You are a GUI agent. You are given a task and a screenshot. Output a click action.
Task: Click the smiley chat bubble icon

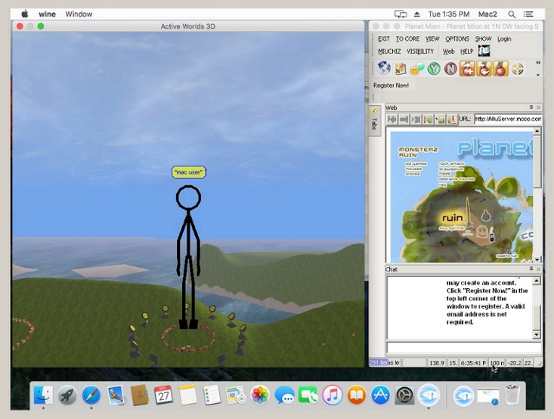click(x=417, y=69)
